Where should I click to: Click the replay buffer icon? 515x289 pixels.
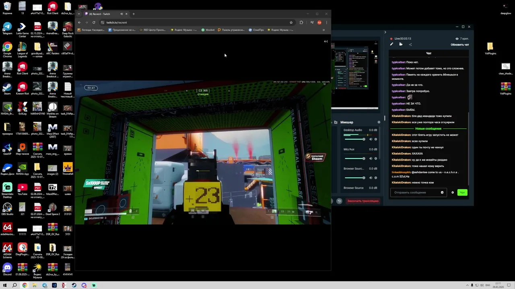pyautogui.click(x=339, y=201)
